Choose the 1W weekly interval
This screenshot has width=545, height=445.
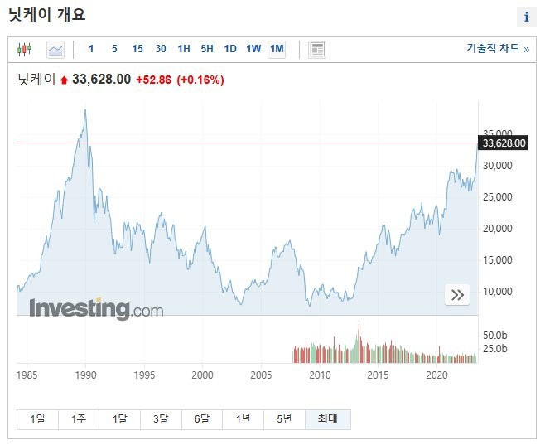click(x=253, y=49)
